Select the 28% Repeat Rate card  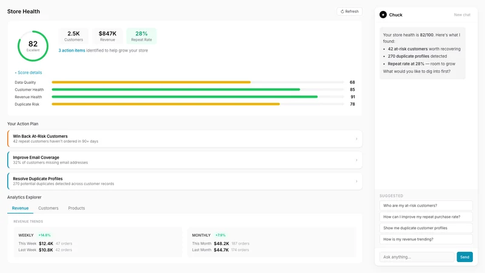point(141,36)
